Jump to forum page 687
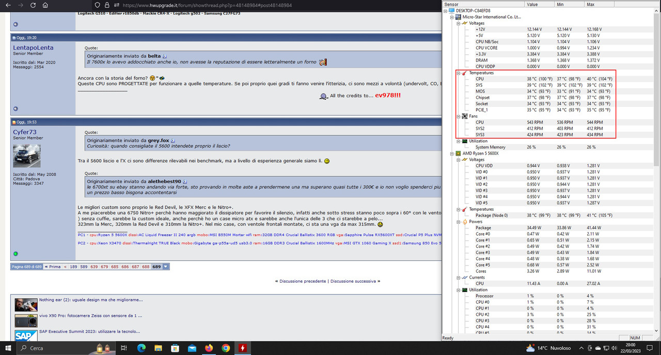661x355 pixels. 135,267
